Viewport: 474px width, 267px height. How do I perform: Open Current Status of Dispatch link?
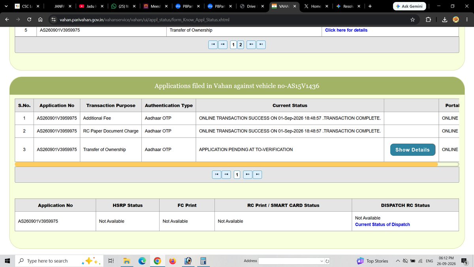pos(382,224)
